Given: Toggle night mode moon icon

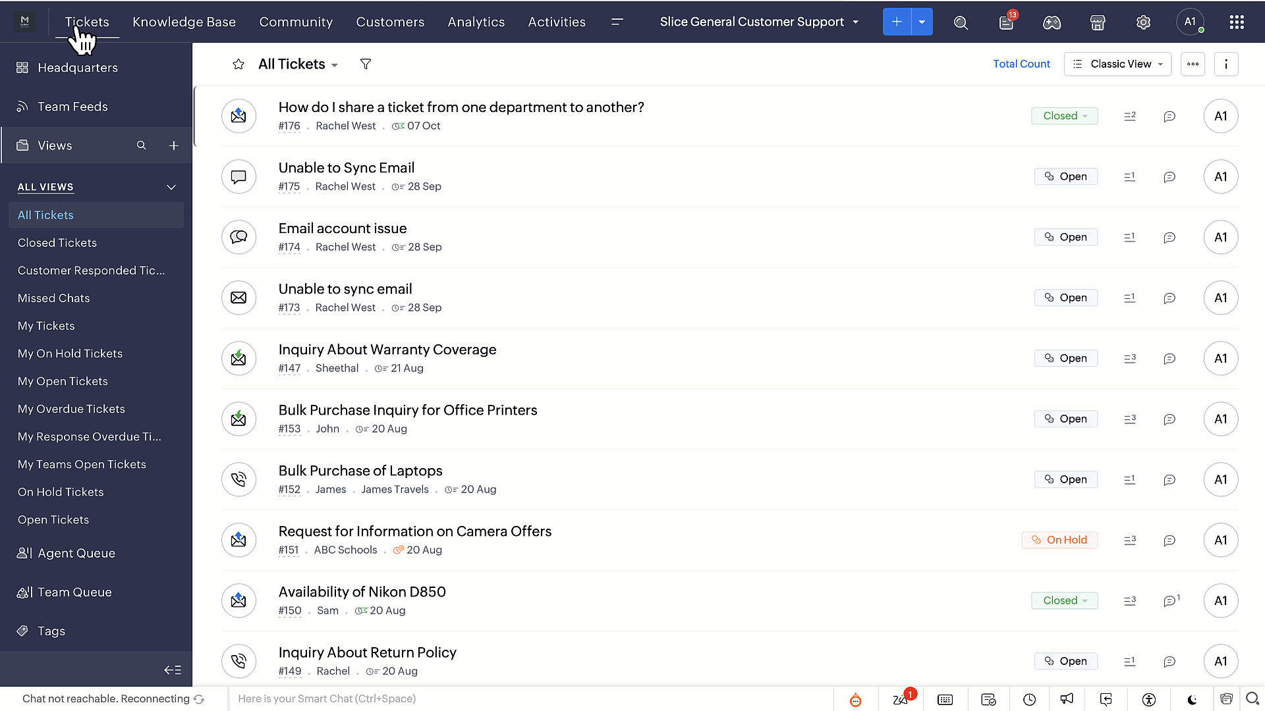Looking at the screenshot, I should coord(1192,699).
